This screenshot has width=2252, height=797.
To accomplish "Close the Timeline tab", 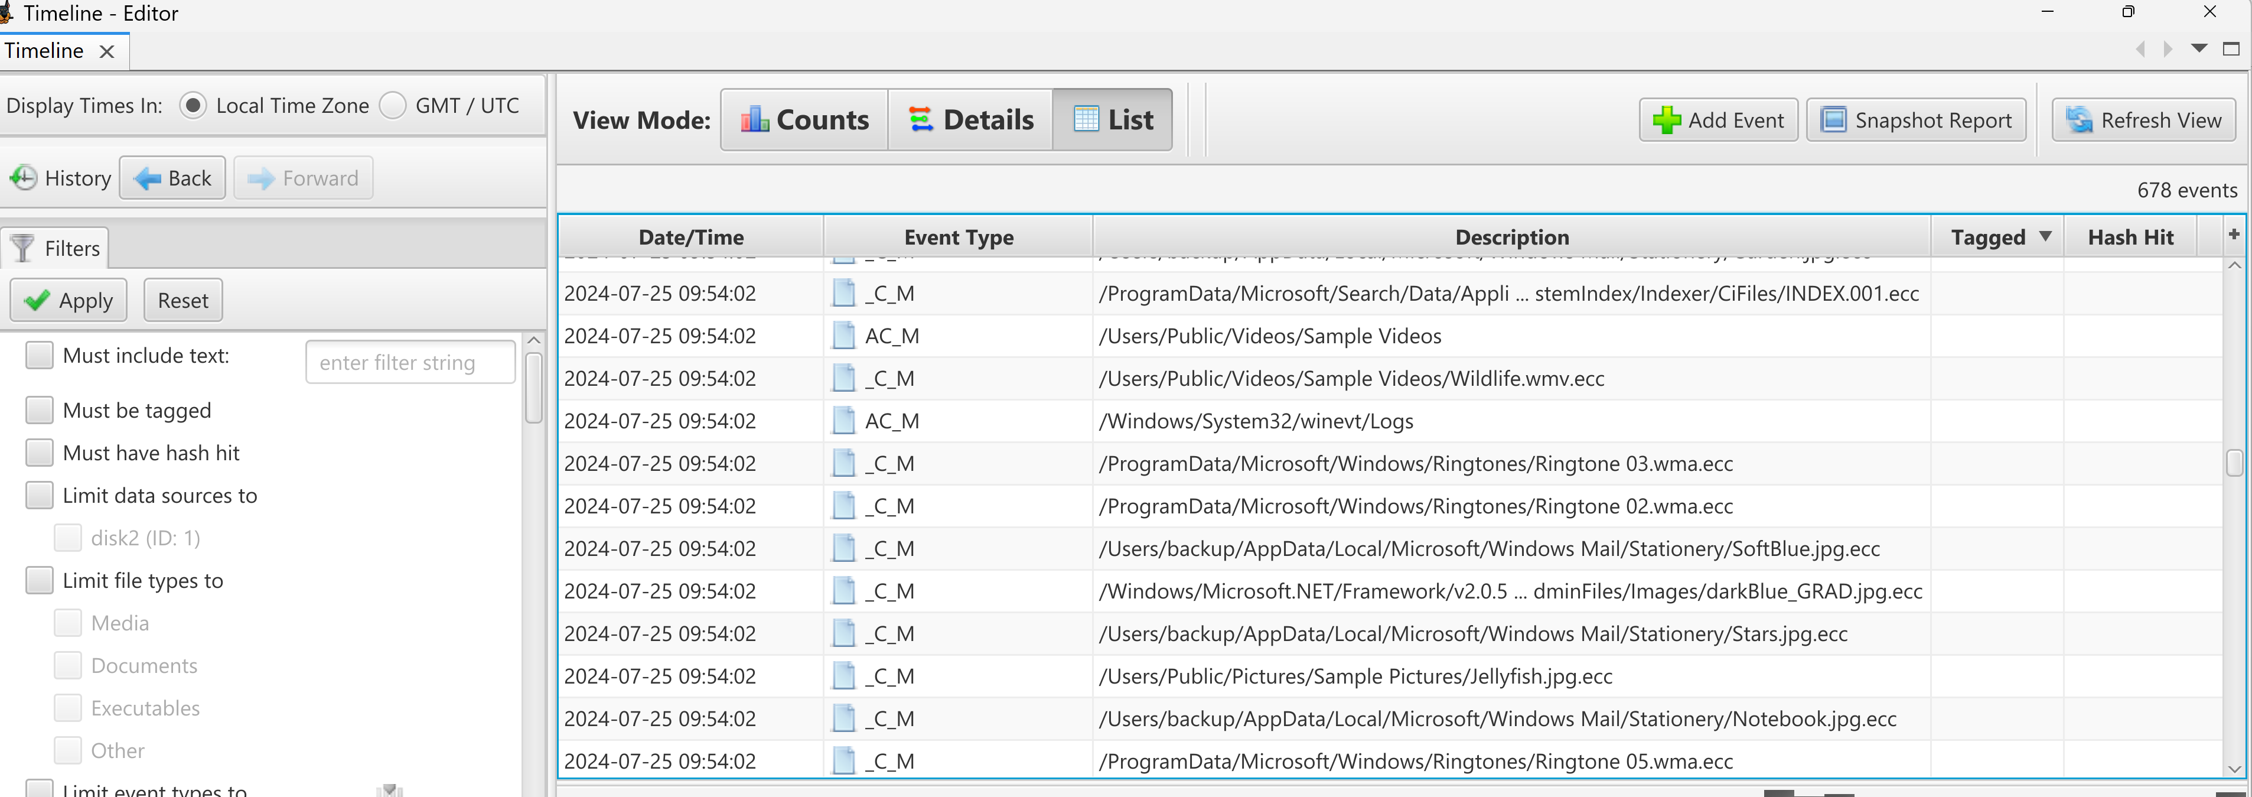I will click(107, 51).
